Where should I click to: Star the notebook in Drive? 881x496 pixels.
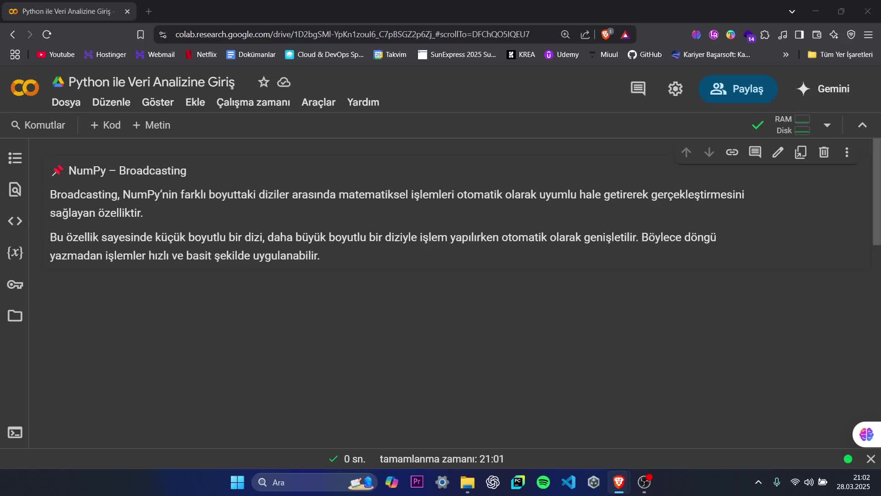pos(263,82)
